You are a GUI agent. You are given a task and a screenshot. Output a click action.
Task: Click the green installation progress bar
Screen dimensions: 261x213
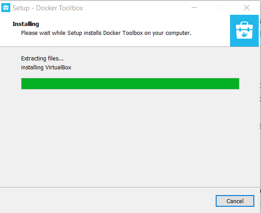(x=130, y=84)
